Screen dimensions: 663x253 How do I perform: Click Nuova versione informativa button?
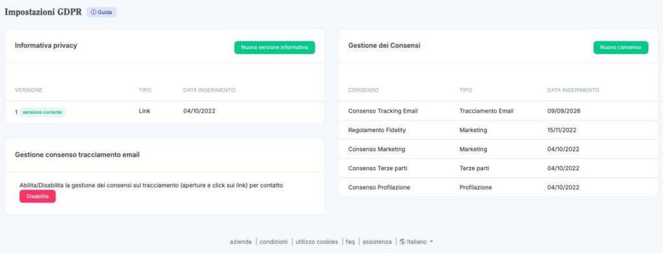275,48
